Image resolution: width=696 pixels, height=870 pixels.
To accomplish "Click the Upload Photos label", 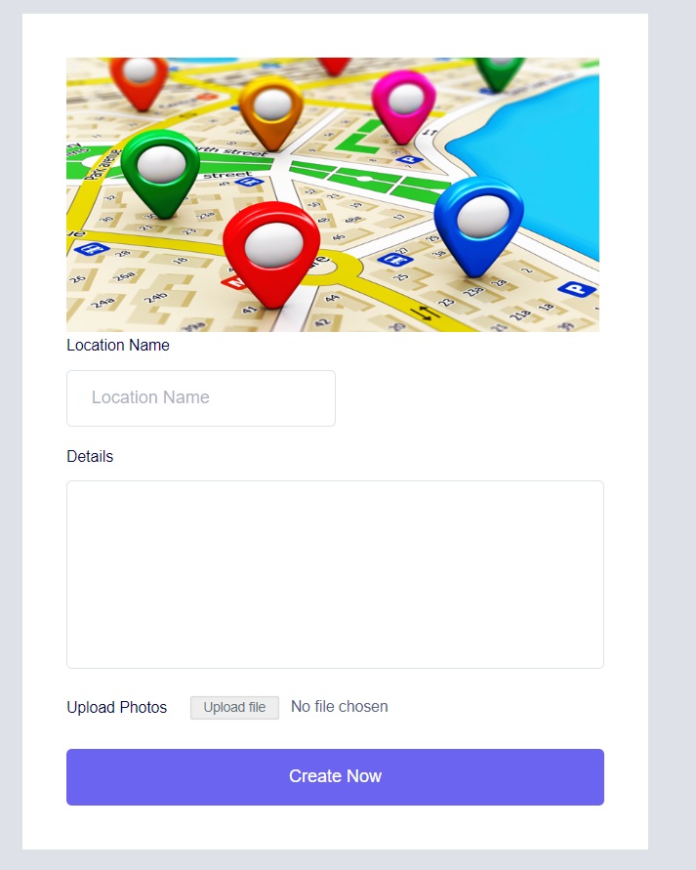I will coord(117,708).
